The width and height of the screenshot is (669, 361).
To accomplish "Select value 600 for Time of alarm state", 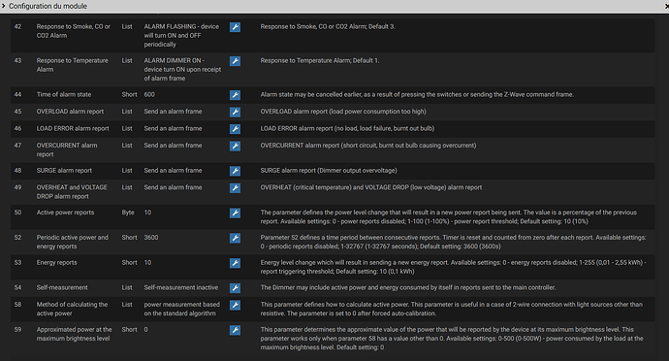I will (149, 94).
